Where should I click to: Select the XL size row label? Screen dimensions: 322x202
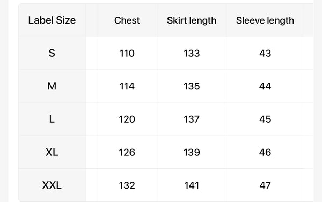click(x=52, y=152)
